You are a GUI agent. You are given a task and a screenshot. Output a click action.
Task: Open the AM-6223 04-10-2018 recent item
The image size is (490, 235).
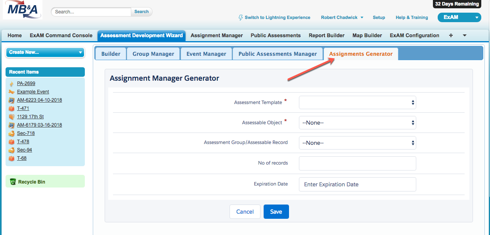click(39, 100)
